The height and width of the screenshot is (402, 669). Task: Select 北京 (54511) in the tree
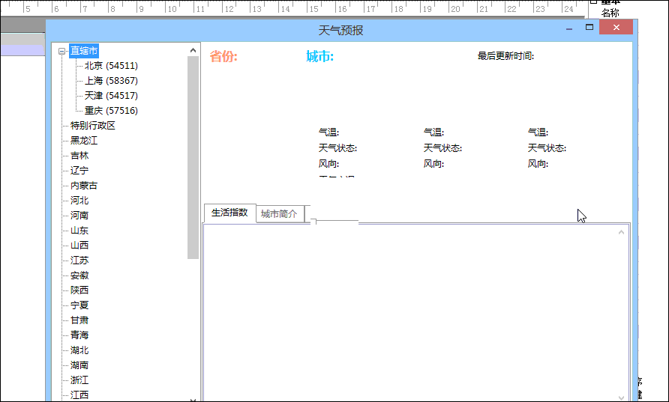111,66
